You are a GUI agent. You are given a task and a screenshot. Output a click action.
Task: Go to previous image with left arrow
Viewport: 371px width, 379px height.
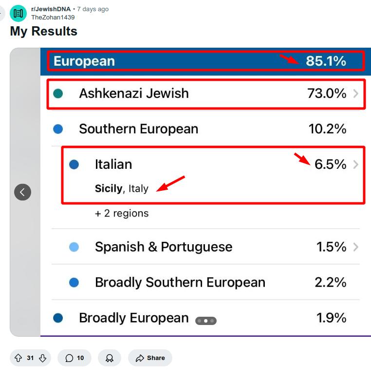22,192
